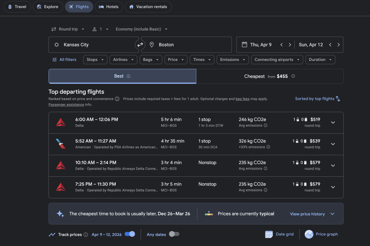Click the swap origin and destination icon

[140, 45]
